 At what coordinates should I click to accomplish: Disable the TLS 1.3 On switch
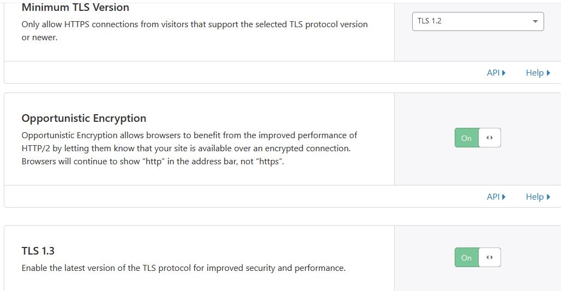[467, 258]
